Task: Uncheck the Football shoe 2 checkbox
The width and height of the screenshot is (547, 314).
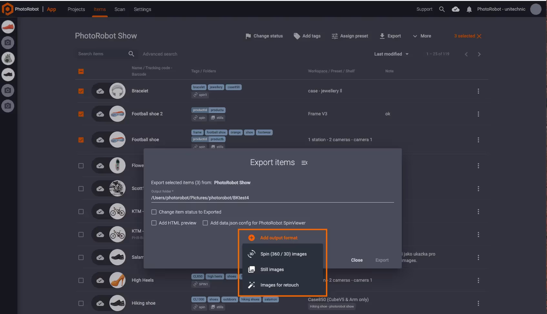Action: pos(81,114)
